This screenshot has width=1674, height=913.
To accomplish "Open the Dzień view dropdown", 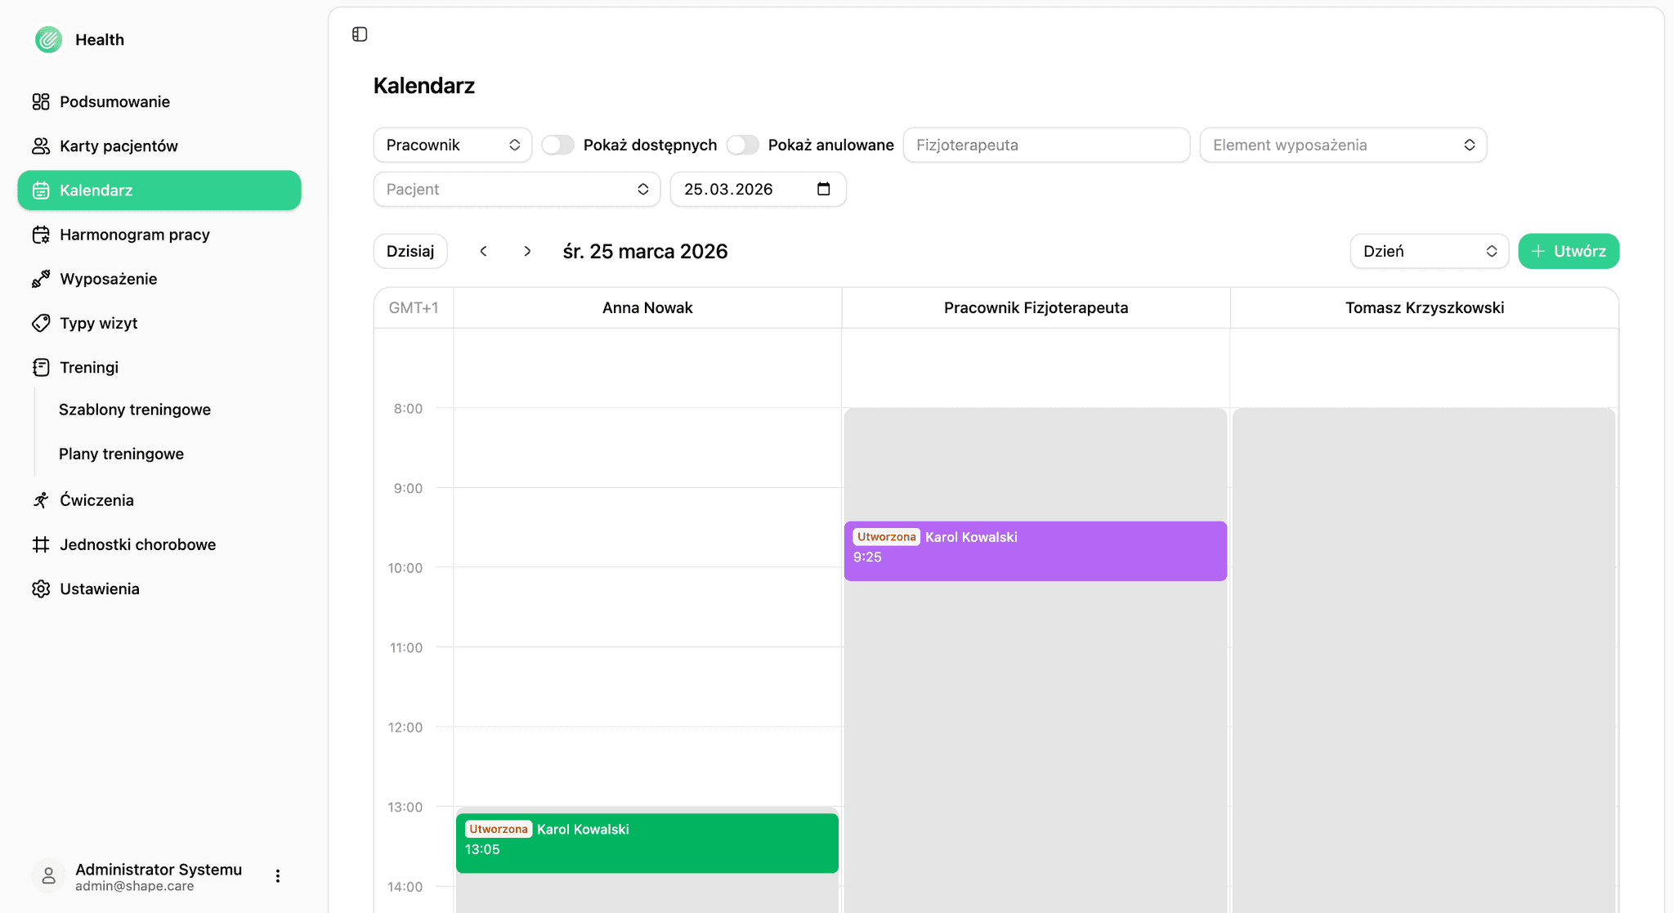I will tap(1430, 251).
